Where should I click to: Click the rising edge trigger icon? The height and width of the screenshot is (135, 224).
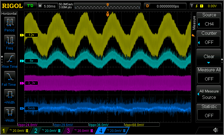click(x=197, y=6)
